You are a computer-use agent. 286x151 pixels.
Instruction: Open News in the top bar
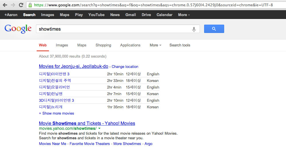click(115, 15)
